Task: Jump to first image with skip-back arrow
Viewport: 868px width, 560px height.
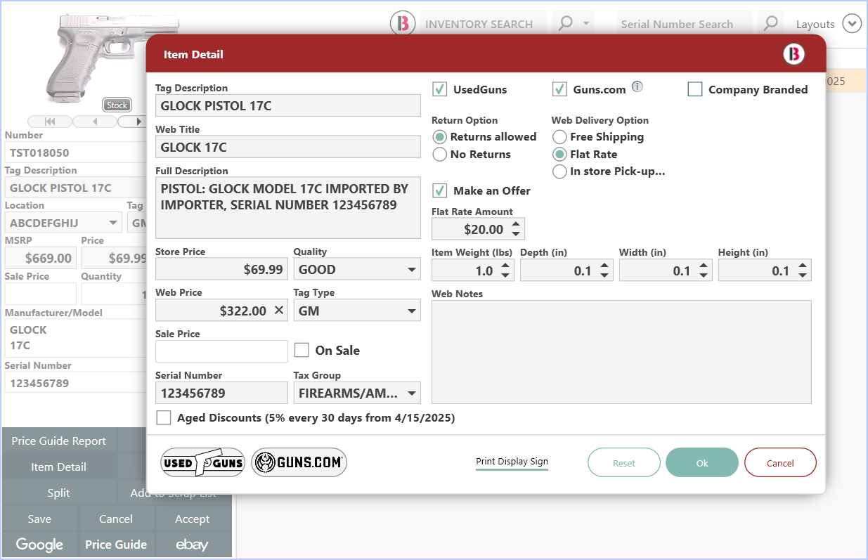Action: click(x=49, y=122)
